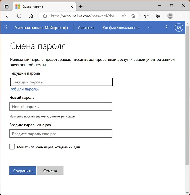This screenshot has height=195, width=190.
Task: Open the tab actions menu icon
Action: pyautogui.click(x=7, y=7)
